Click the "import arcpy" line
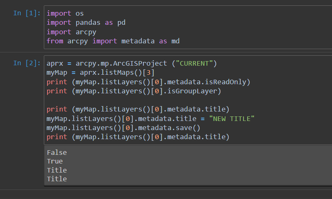The image size is (332, 199). coord(72,32)
